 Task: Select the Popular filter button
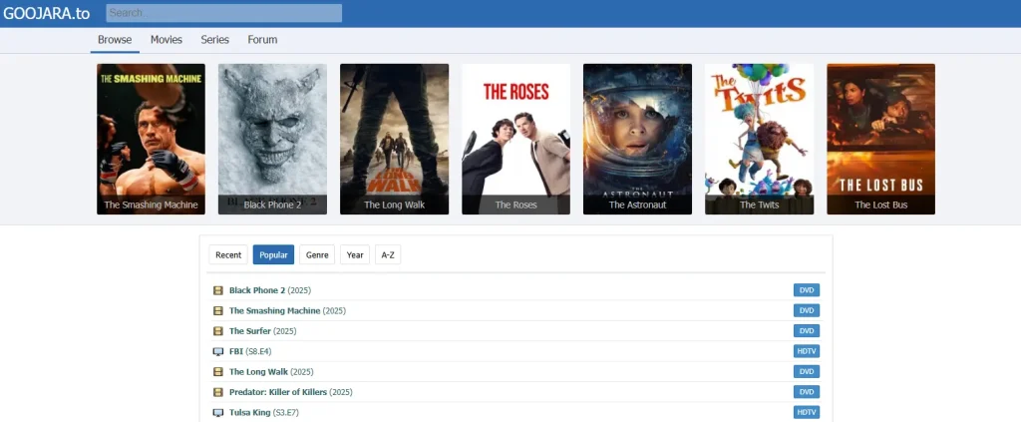tap(273, 254)
